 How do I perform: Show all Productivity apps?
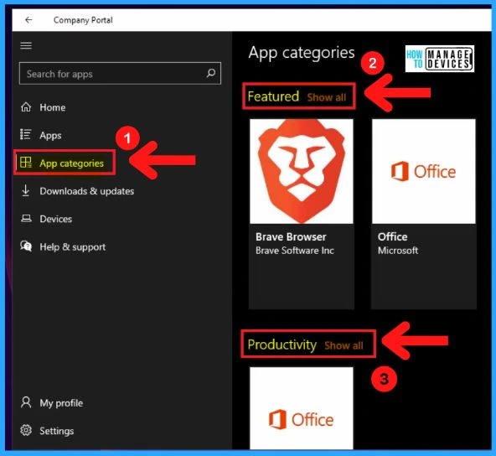[344, 345]
